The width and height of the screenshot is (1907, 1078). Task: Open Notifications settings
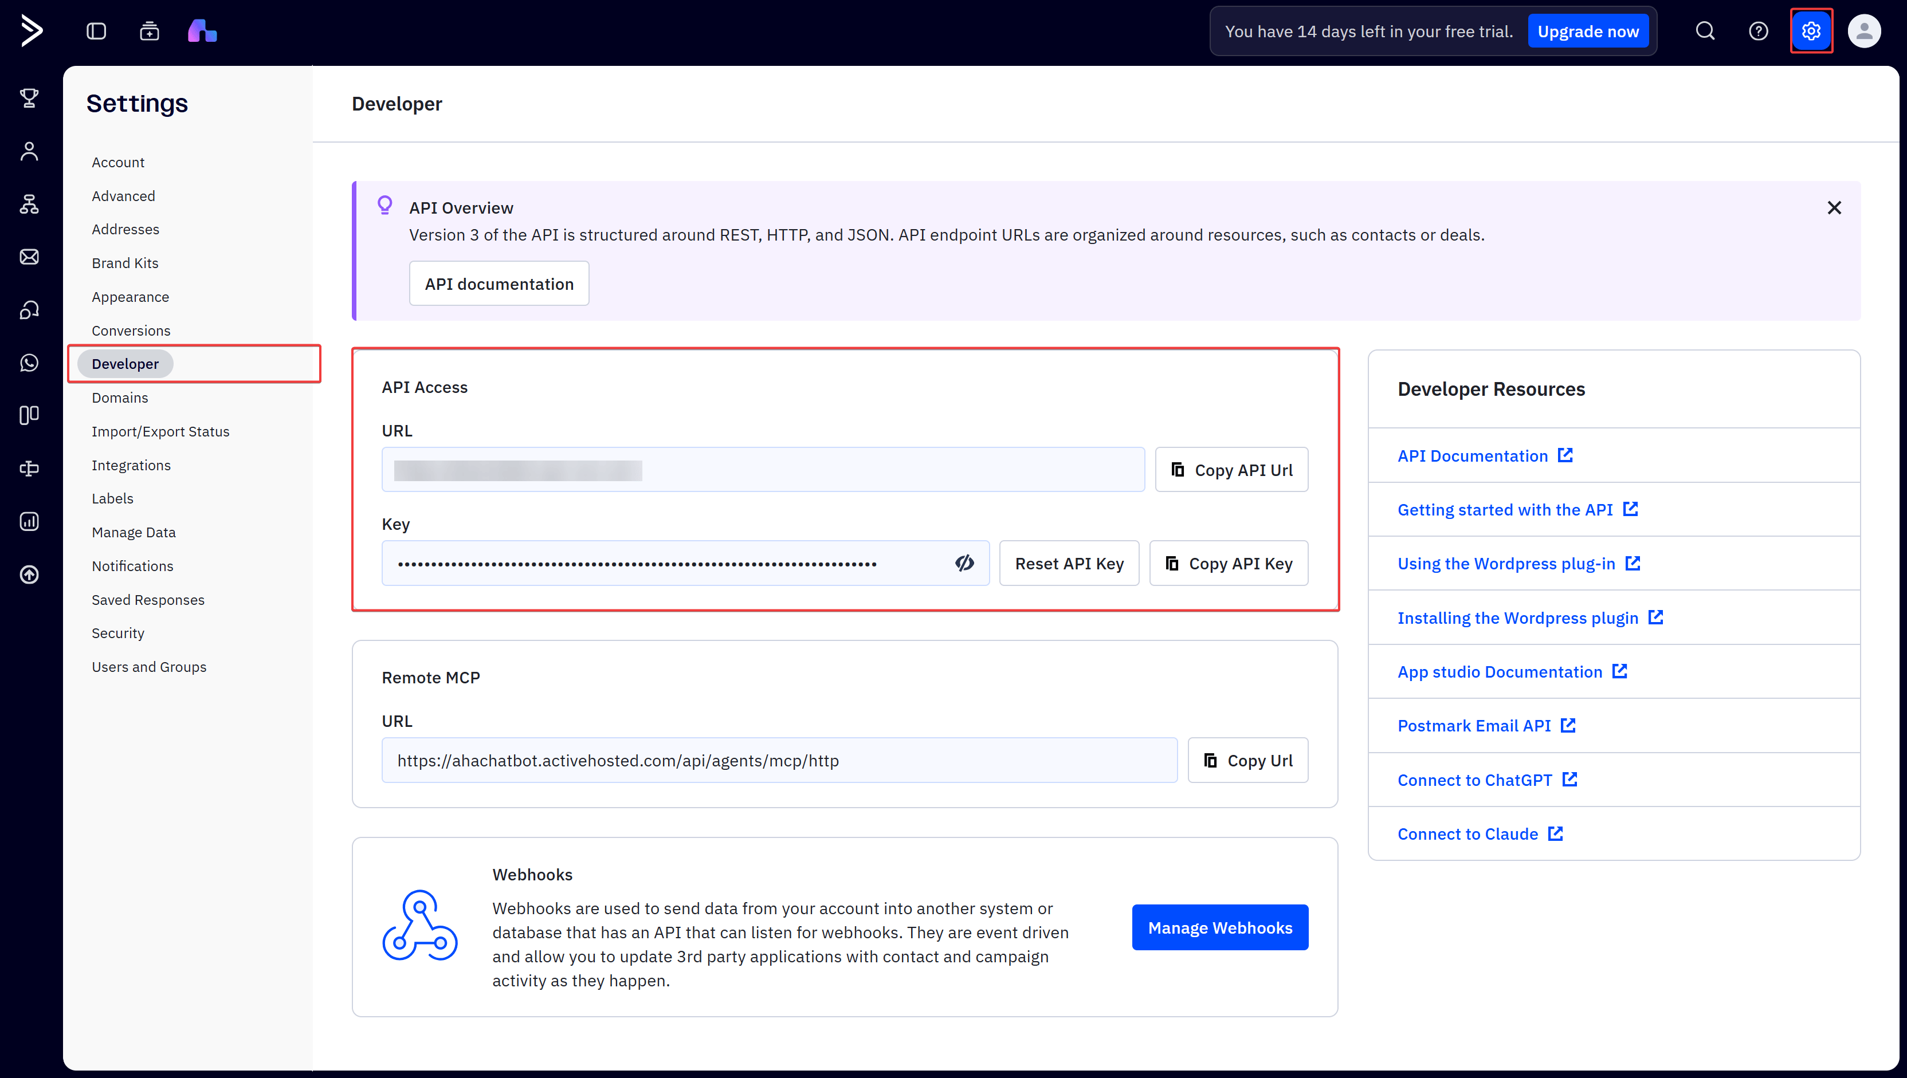coord(132,566)
